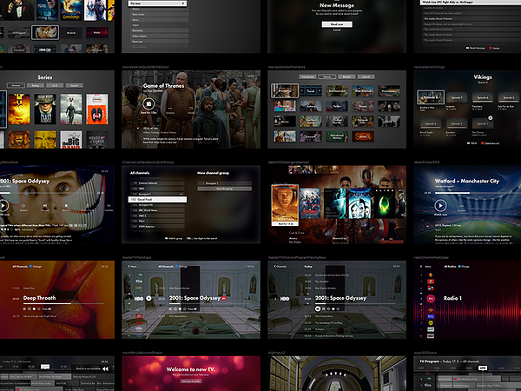Select Cartoon Network channel row

point(157,183)
